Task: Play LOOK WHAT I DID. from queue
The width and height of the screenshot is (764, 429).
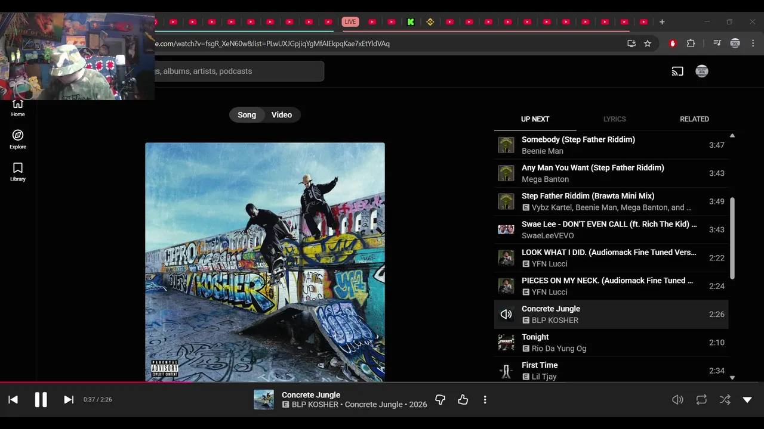Action: click(x=611, y=258)
